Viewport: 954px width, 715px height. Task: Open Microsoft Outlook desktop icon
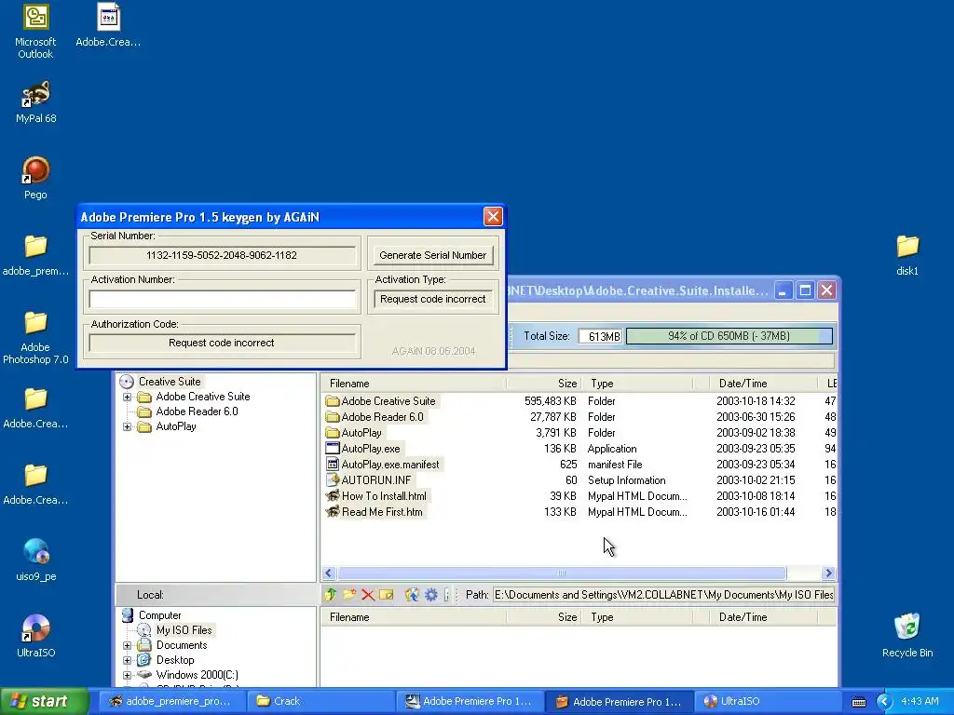point(35,32)
